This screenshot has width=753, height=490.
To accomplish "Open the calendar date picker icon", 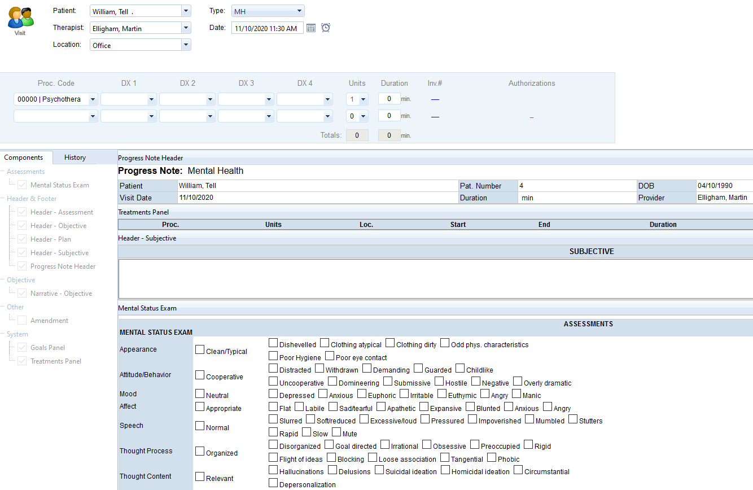I will pos(311,28).
